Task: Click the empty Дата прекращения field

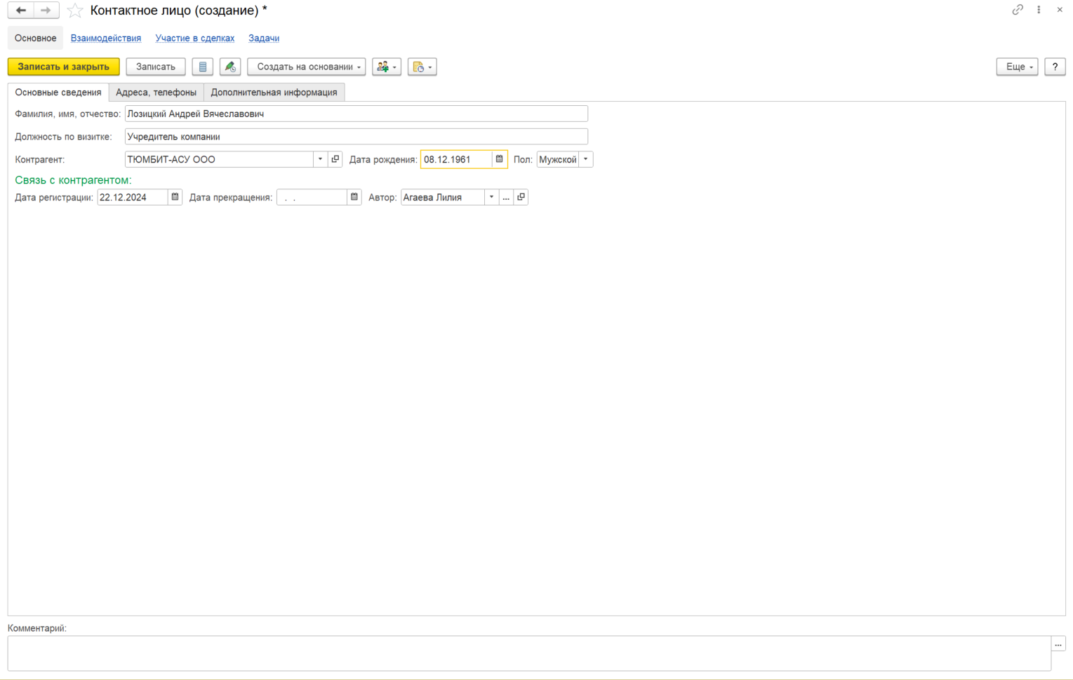Action: (x=312, y=197)
